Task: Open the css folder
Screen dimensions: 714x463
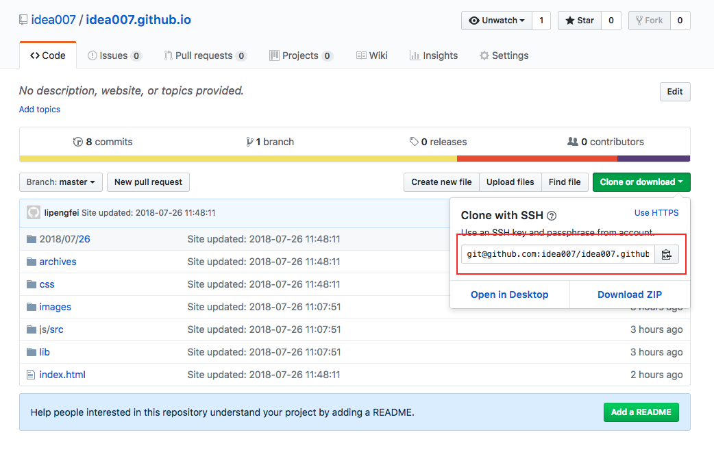Action: [47, 284]
